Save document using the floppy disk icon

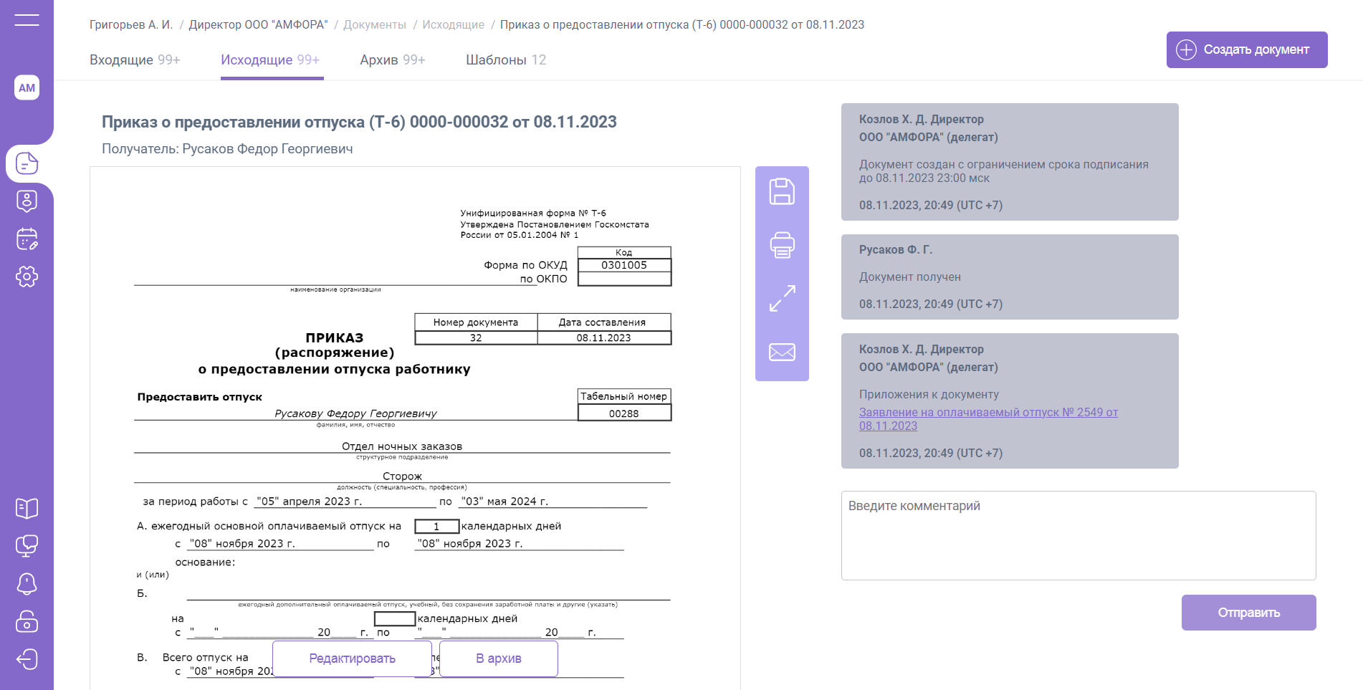coord(782,191)
